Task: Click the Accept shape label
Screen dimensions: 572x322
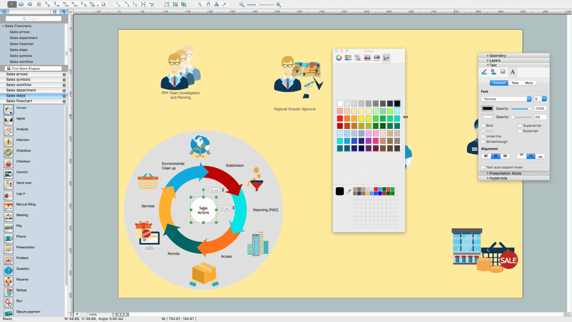Action: click(21, 108)
